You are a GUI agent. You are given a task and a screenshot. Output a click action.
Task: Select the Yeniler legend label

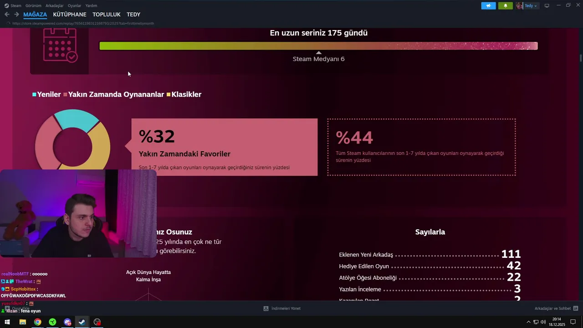(x=49, y=94)
